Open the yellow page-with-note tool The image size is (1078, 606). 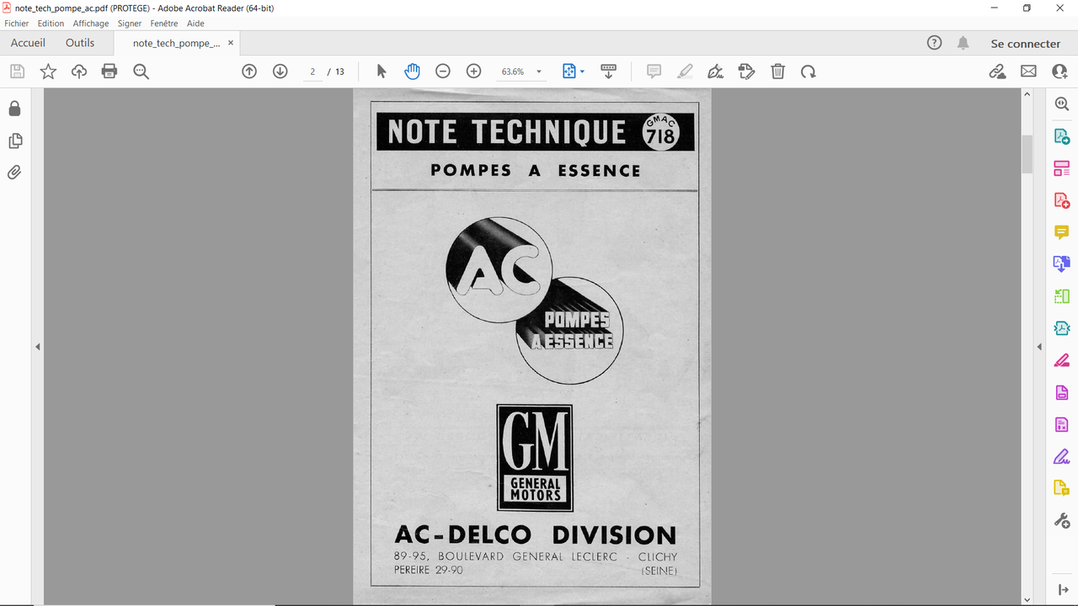(x=1061, y=488)
